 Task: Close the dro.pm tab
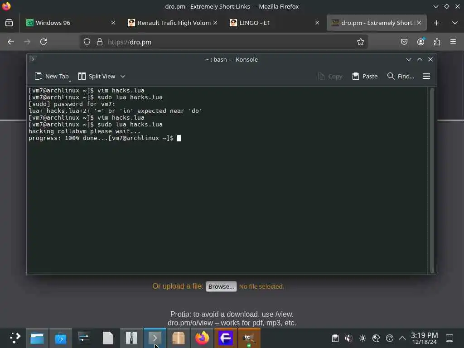point(419,23)
